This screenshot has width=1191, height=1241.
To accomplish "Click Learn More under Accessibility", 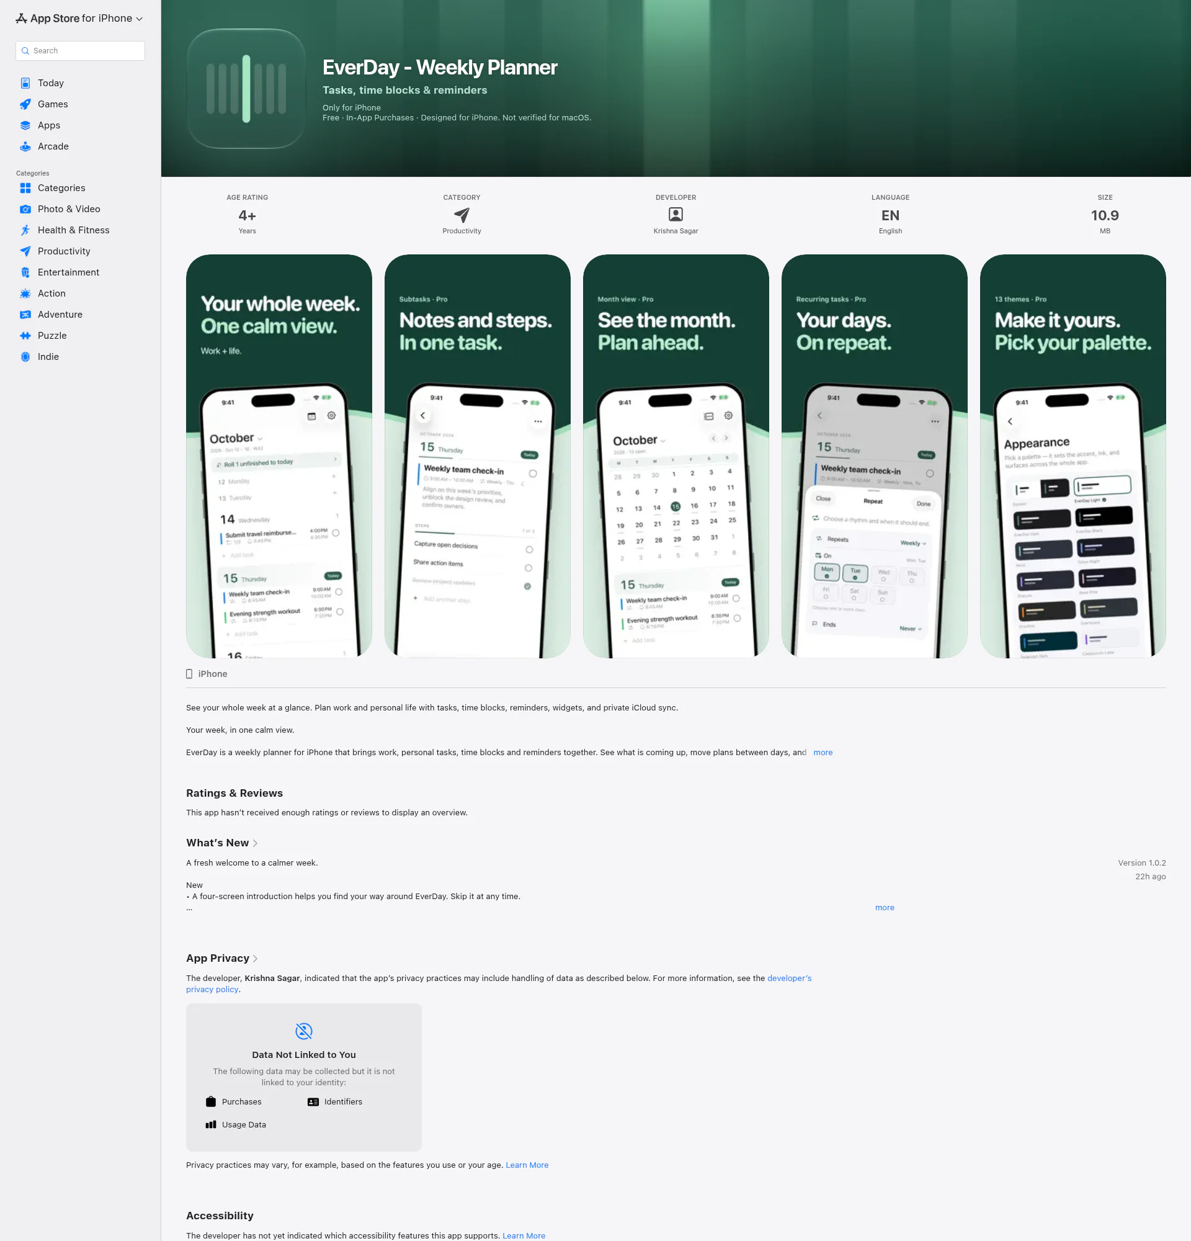I will [524, 1235].
